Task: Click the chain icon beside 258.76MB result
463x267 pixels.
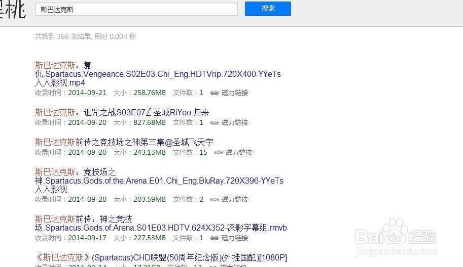Action: click(215, 93)
